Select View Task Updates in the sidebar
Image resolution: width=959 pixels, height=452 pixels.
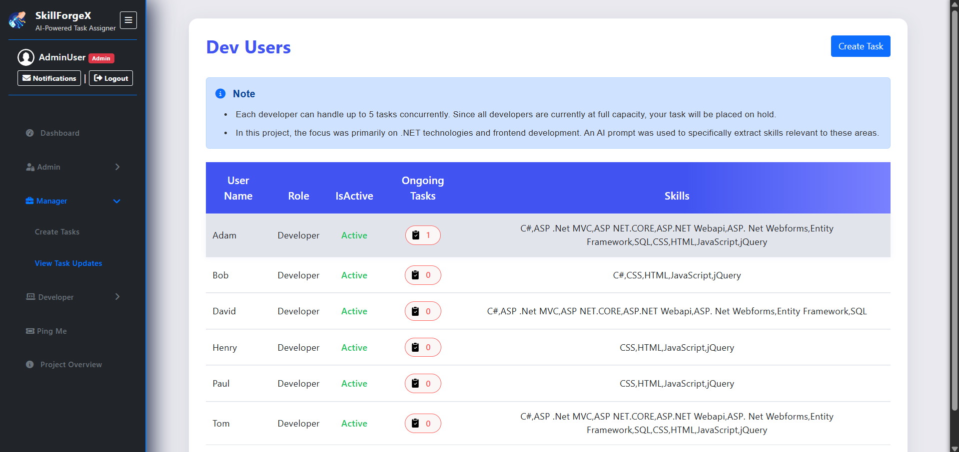(x=68, y=263)
